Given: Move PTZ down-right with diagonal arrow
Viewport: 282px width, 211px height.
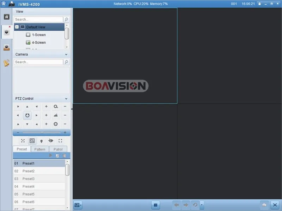Looking at the screenshot, I should click(x=37, y=124).
